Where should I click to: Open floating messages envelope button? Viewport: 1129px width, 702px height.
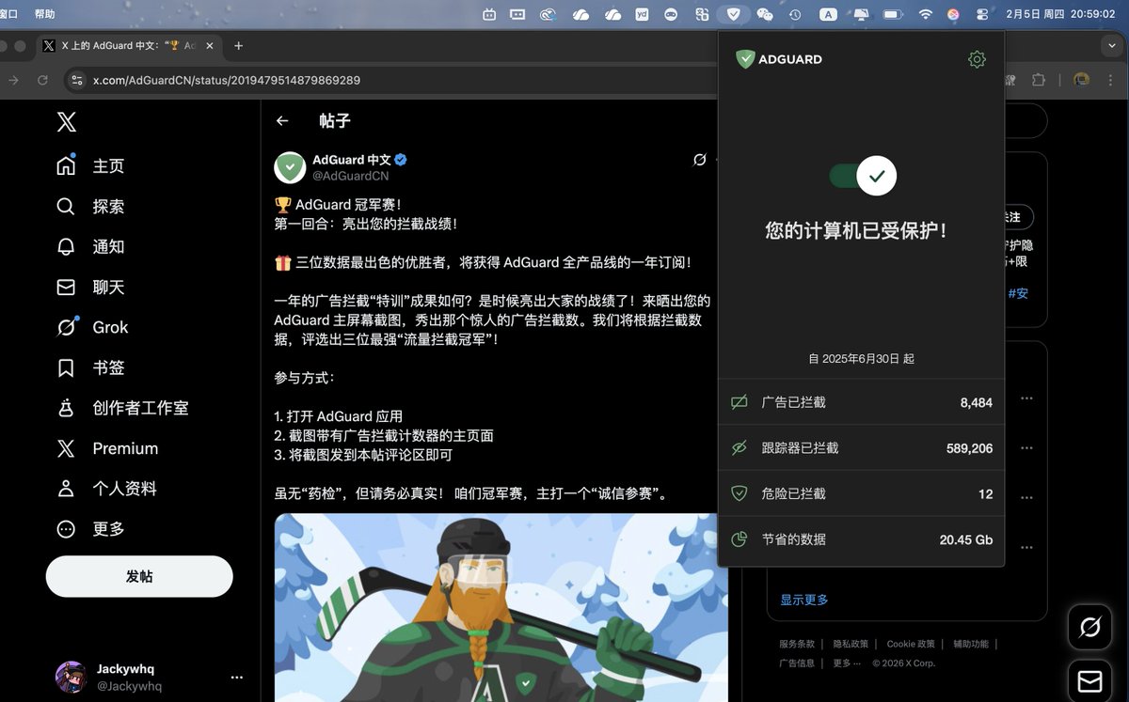pyautogui.click(x=1090, y=680)
